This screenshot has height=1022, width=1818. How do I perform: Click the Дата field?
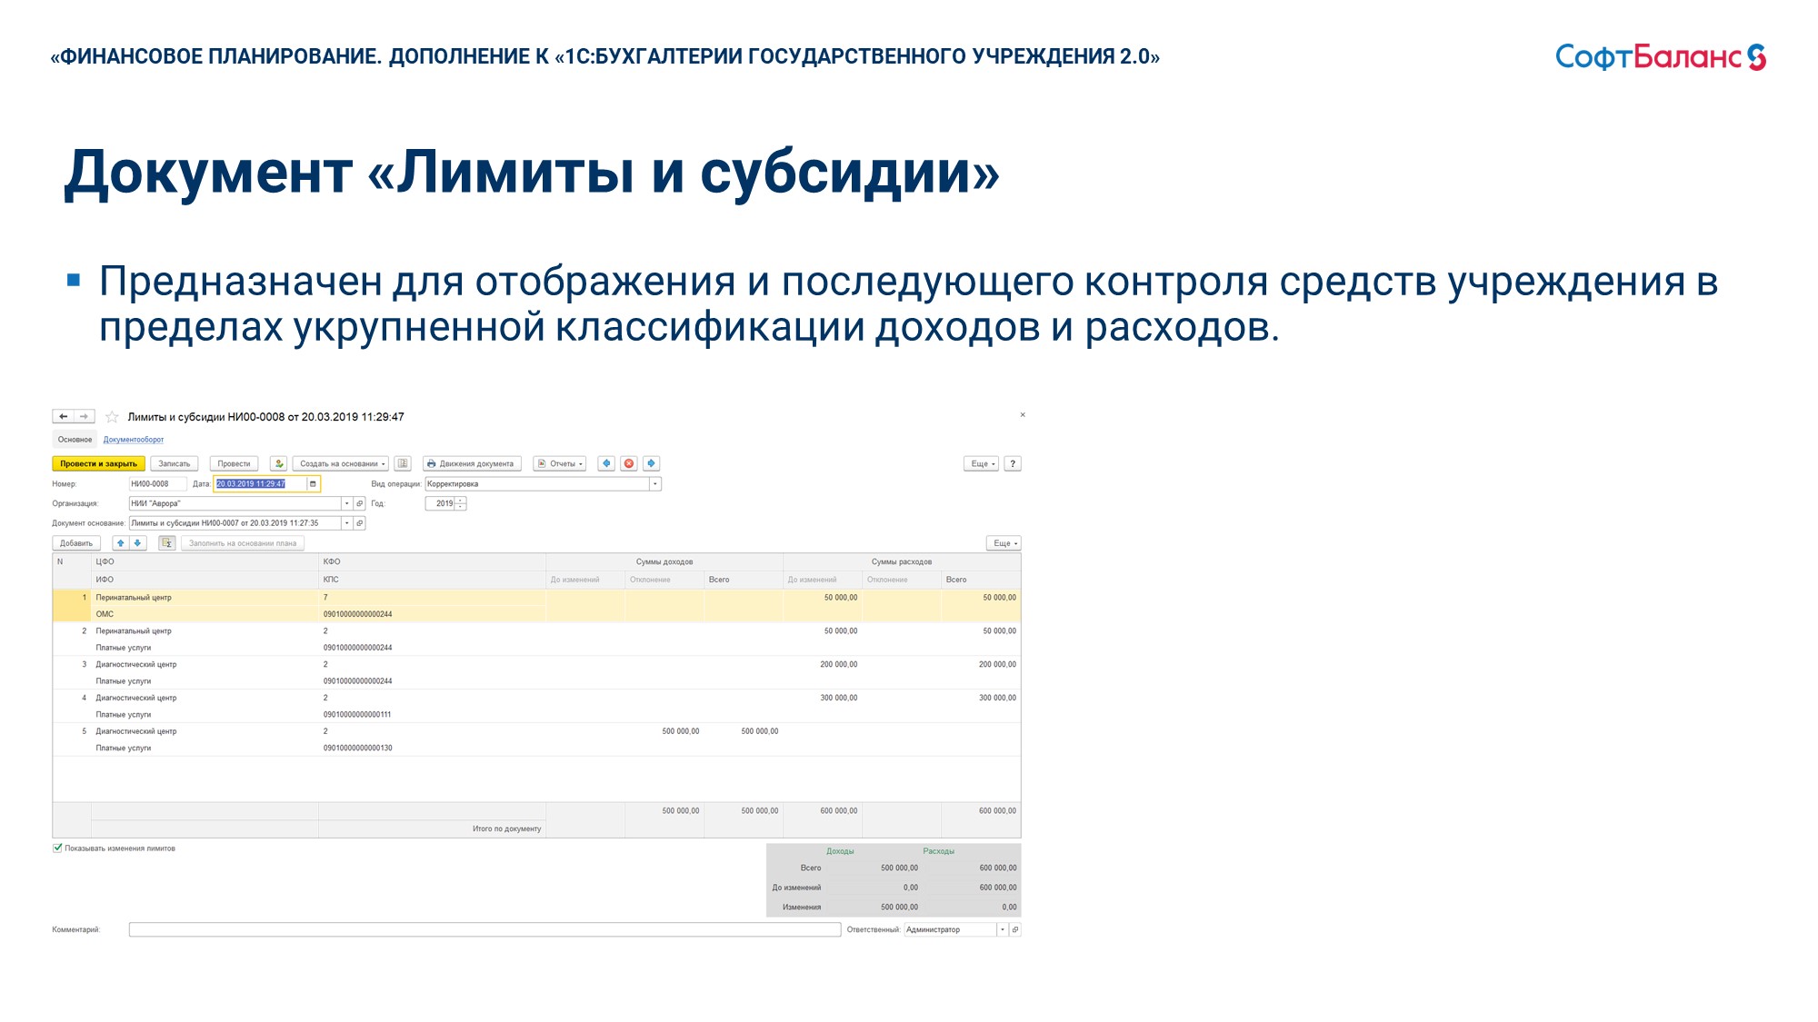[259, 484]
